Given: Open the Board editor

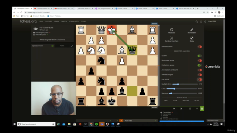Looking at the screenshot, I should pyautogui.click(x=192, y=31).
